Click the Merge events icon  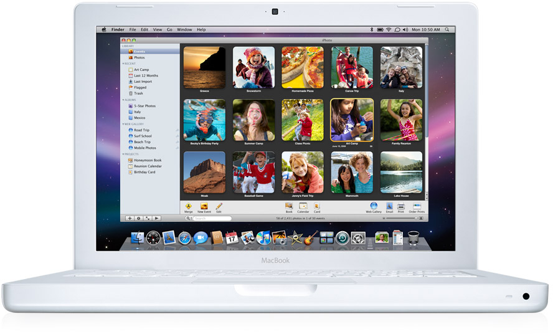188,206
